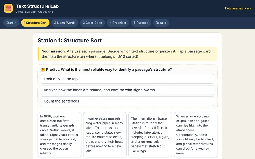Switch to the 1 Structure Sort tab

(x=35, y=23)
